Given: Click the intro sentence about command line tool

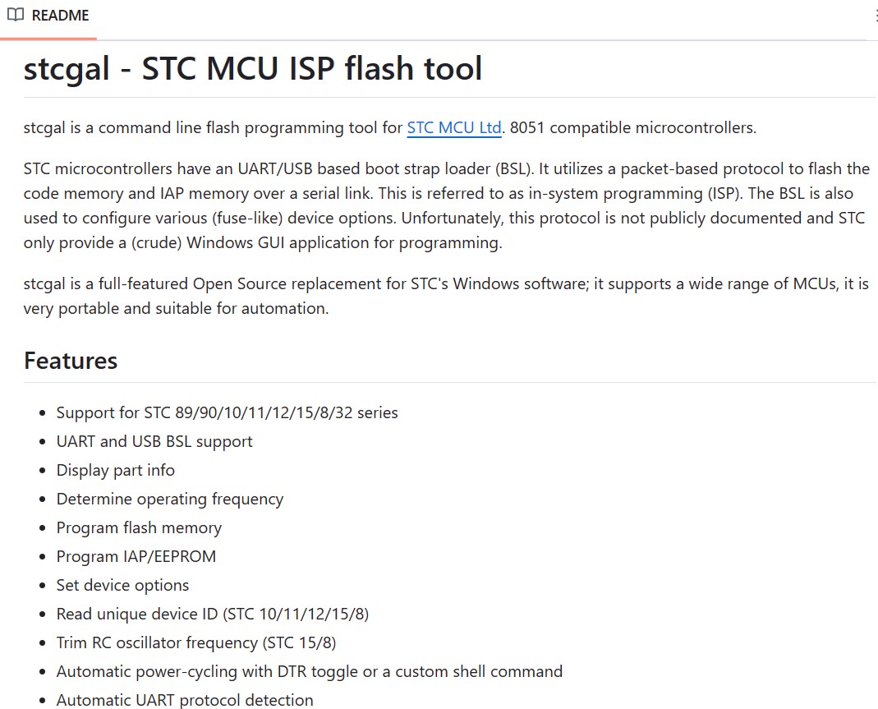Looking at the screenshot, I should point(390,127).
